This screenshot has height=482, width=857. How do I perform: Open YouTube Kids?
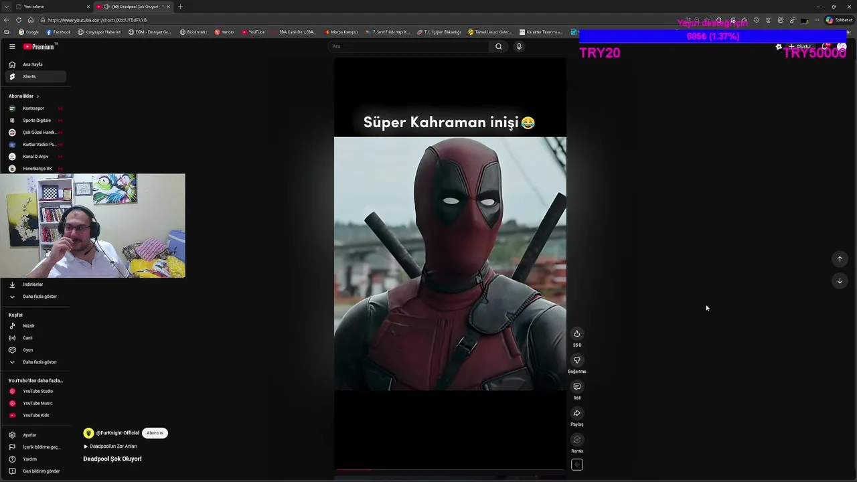coord(35,415)
